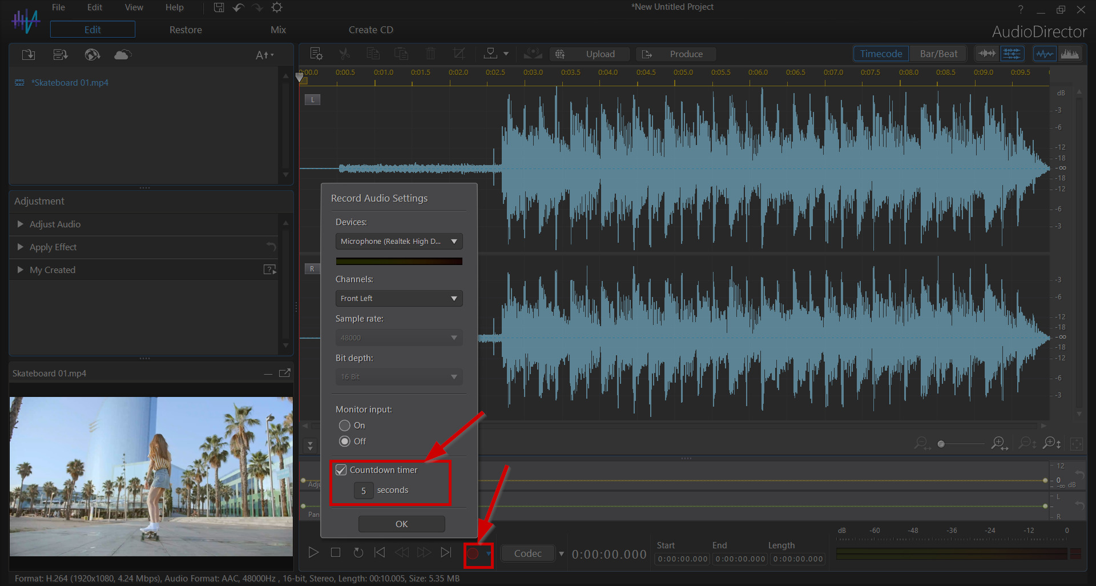Switch to spectral frequency view icon
1096x586 pixels.
[1070, 54]
